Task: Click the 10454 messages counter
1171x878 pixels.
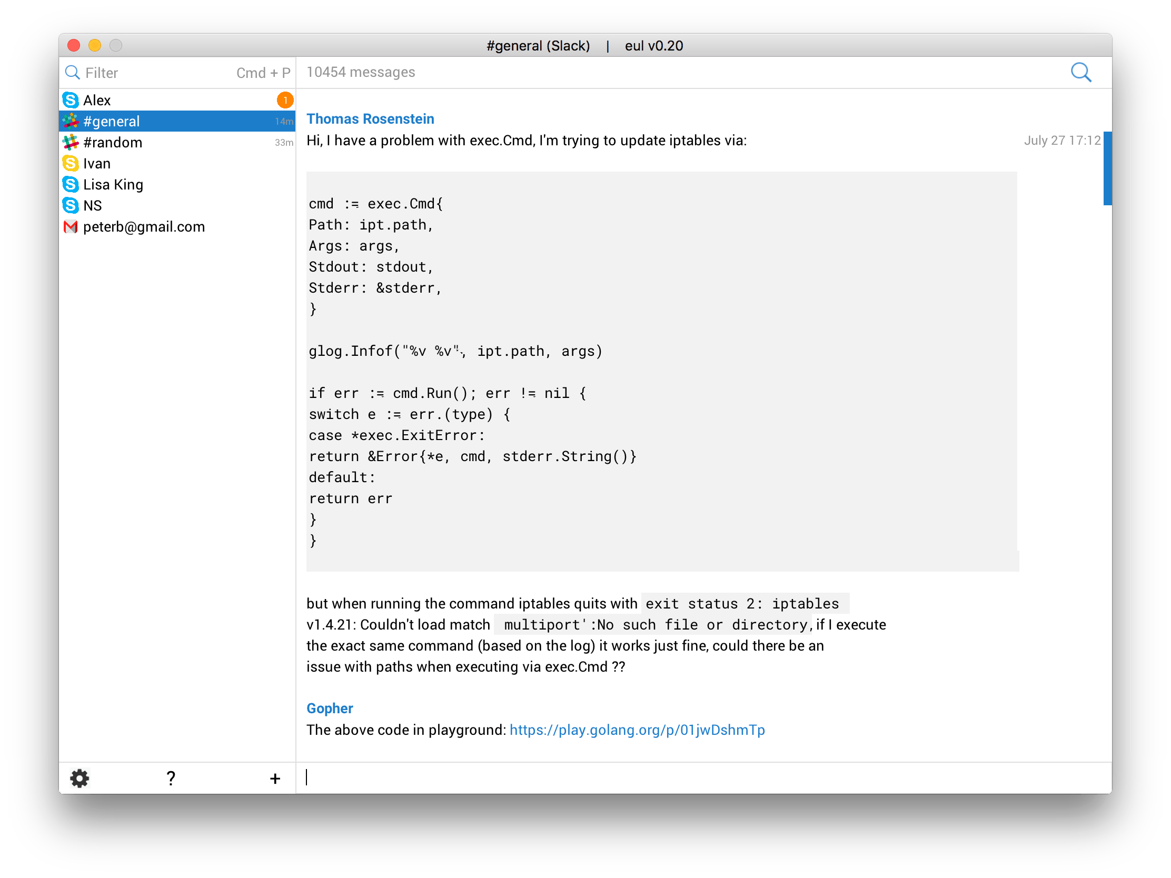Action: tap(361, 72)
